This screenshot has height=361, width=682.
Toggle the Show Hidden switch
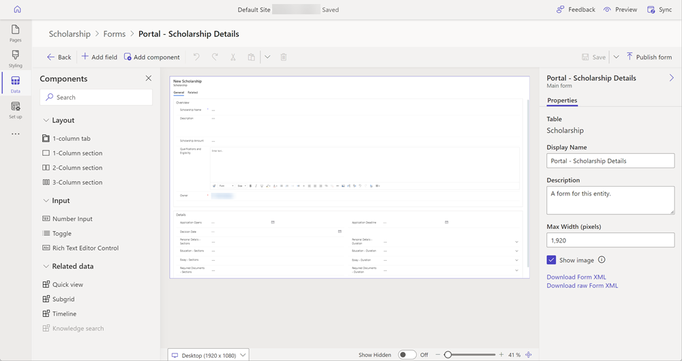(406, 355)
